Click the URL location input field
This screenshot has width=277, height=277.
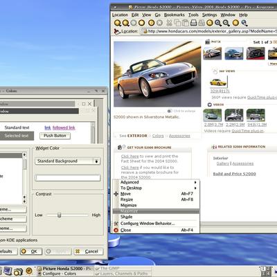(210, 31)
